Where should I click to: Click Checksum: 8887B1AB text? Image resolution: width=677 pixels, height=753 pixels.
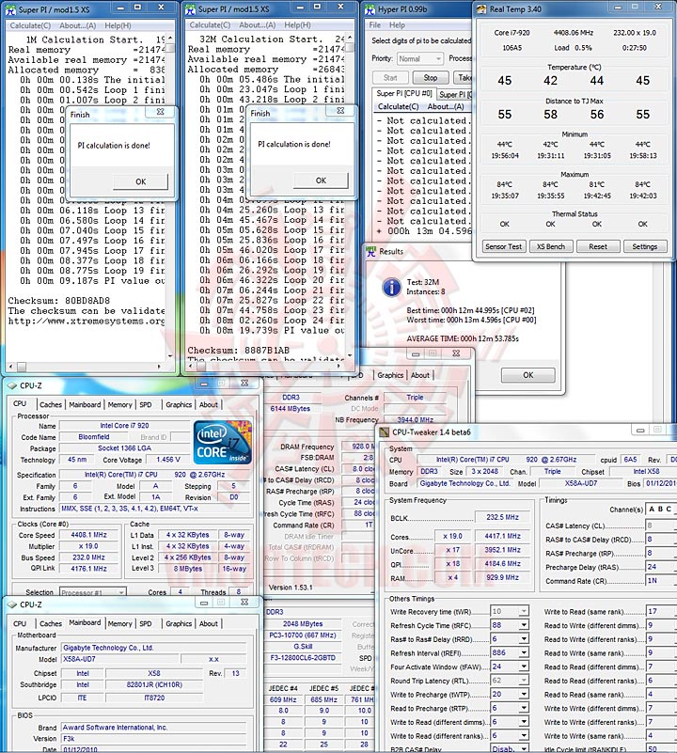tap(238, 350)
